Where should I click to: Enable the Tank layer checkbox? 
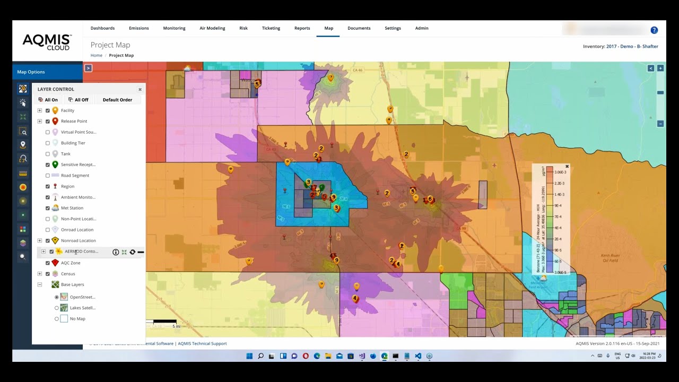pos(48,154)
